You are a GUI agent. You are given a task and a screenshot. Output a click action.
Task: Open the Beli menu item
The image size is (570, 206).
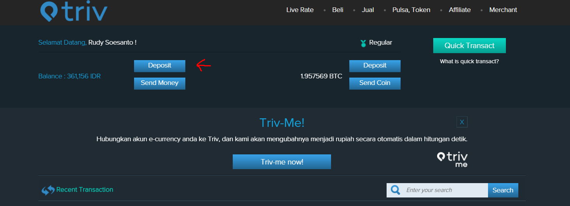tap(338, 10)
